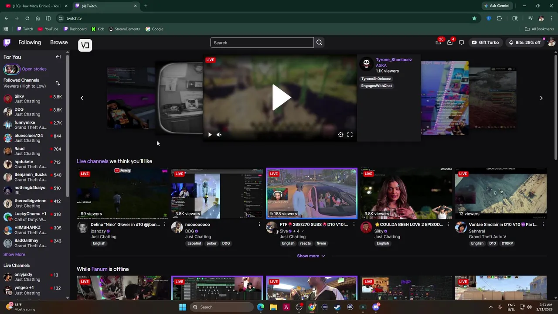Show hidden system tray icons
This screenshot has width=558, height=314.
(x=490, y=307)
